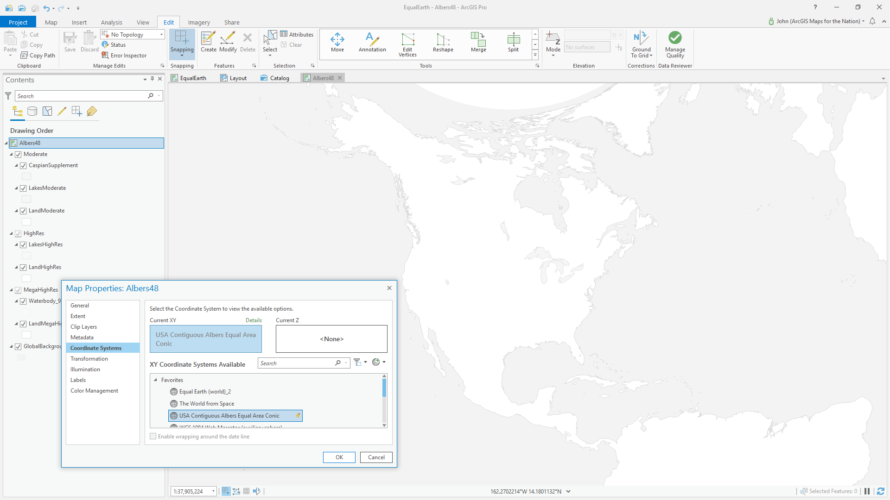Image resolution: width=890 pixels, height=500 pixels.
Task: Open the coordinate system Details link
Action: (254, 320)
